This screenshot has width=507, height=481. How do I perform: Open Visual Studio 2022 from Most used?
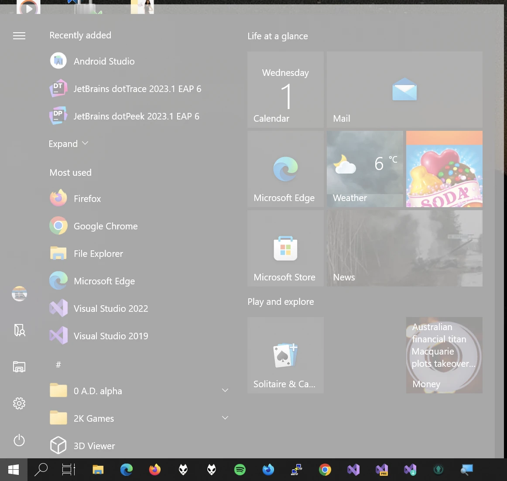[x=111, y=308]
